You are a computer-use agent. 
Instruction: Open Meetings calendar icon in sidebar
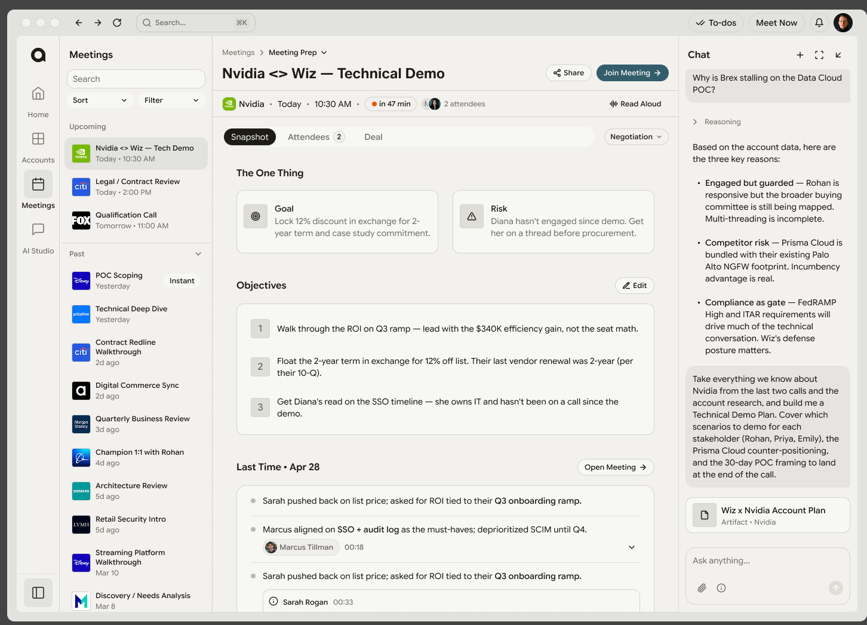click(38, 184)
